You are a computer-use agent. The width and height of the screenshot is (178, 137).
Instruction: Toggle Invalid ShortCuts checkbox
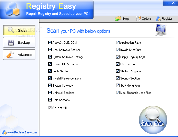[x=118, y=50]
